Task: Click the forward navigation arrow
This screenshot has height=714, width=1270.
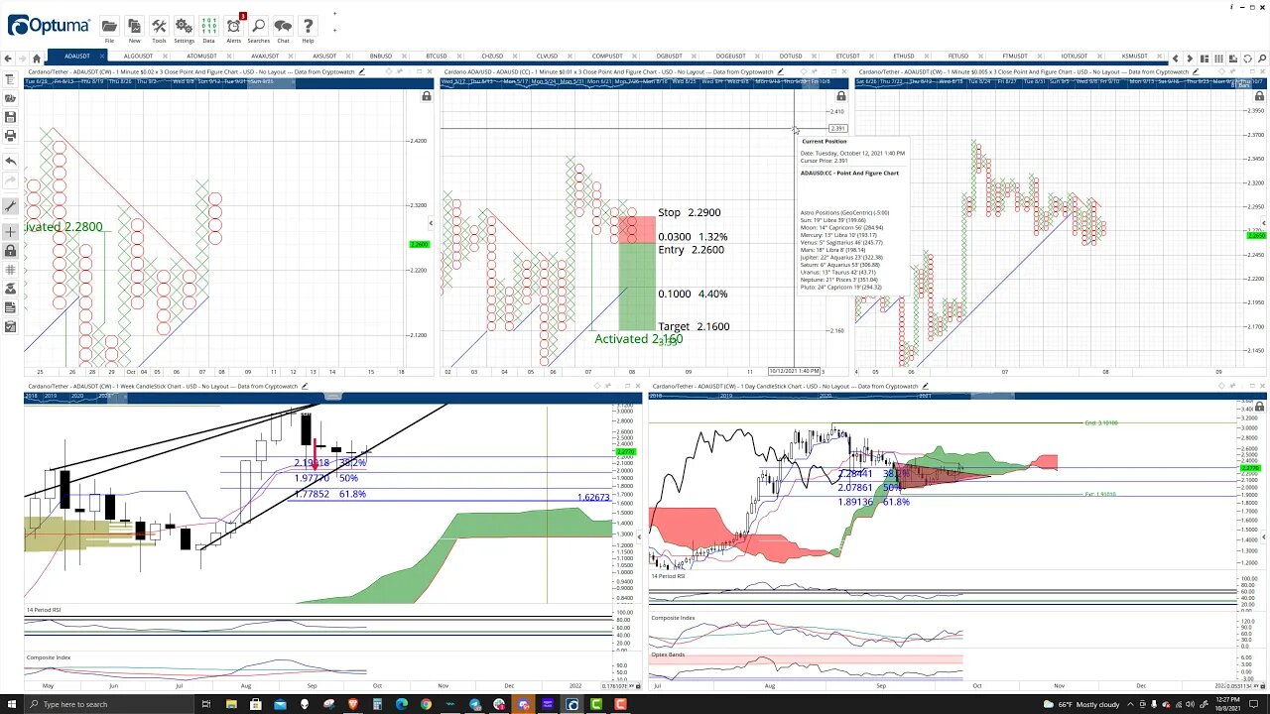Action: click(23, 59)
